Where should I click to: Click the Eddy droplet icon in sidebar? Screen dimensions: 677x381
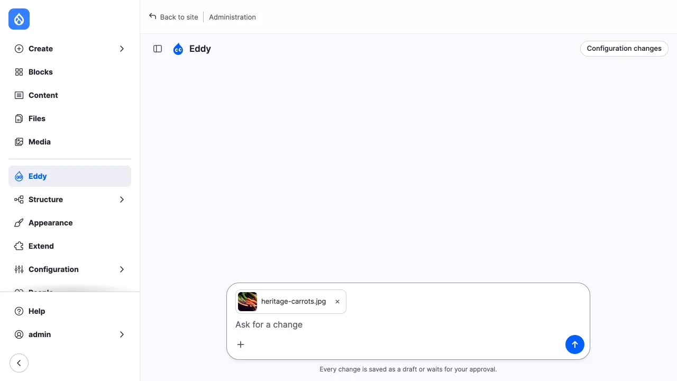19,176
